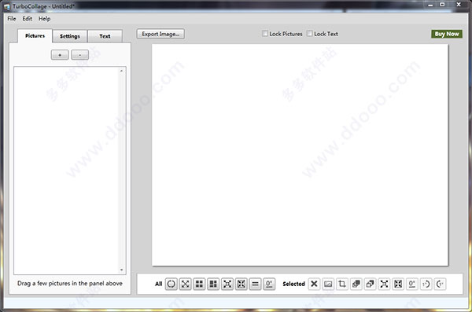The width and height of the screenshot is (472, 312).
Task: Apply the mosaic layout to all pictures
Action: click(x=213, y=284)
